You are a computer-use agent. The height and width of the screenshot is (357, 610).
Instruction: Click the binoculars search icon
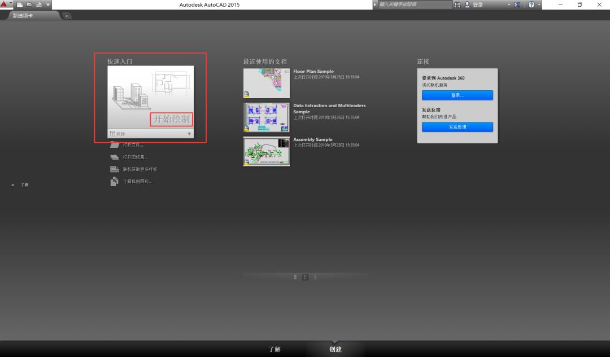pos(457,5)
